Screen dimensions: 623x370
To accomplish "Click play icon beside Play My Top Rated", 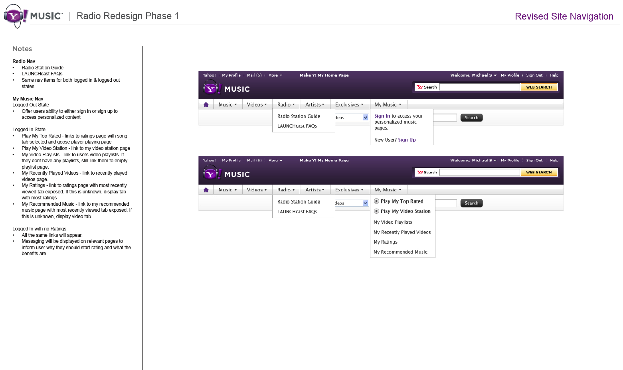I will coord(376,201).
